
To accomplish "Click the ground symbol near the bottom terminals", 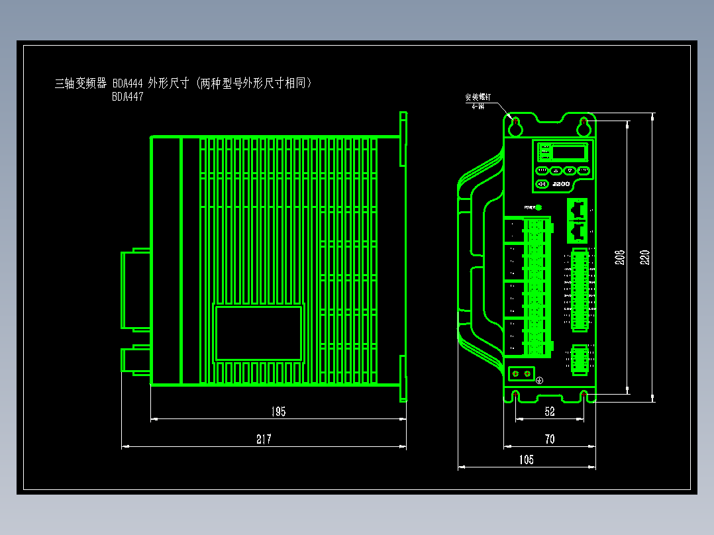I will click(x=540, y=380).
